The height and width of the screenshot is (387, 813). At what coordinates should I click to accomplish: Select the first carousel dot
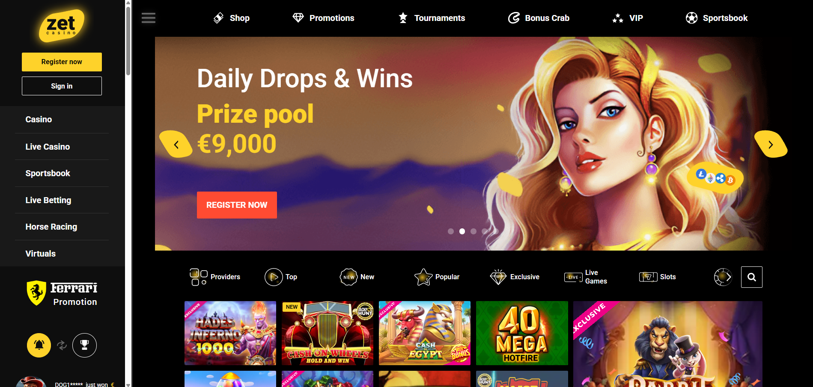coord(451,231)
